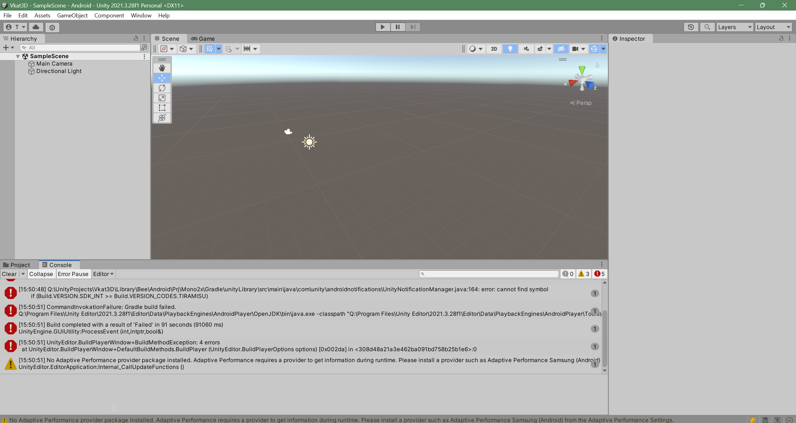Open Console Editor dropdown

tap(104, 274)
